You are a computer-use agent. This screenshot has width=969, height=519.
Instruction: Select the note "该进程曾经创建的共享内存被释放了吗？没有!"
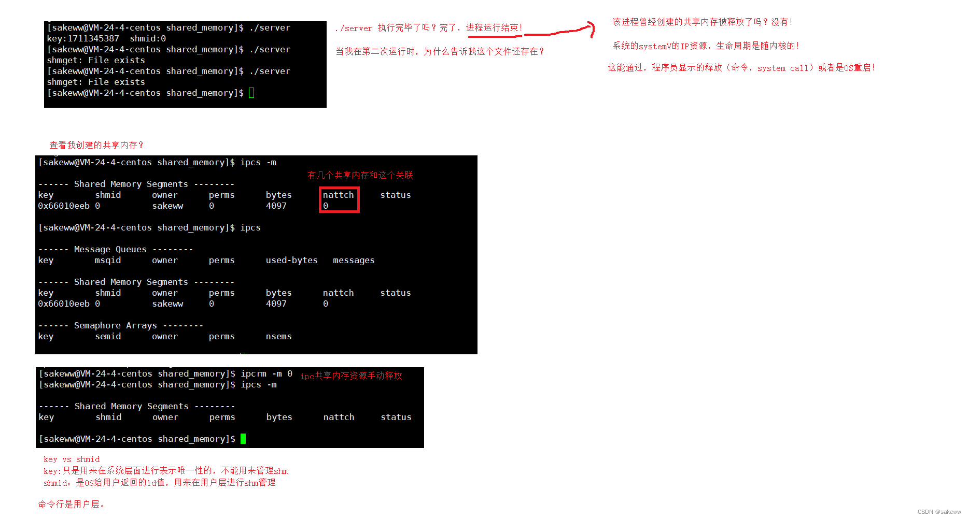click(703, 22)
